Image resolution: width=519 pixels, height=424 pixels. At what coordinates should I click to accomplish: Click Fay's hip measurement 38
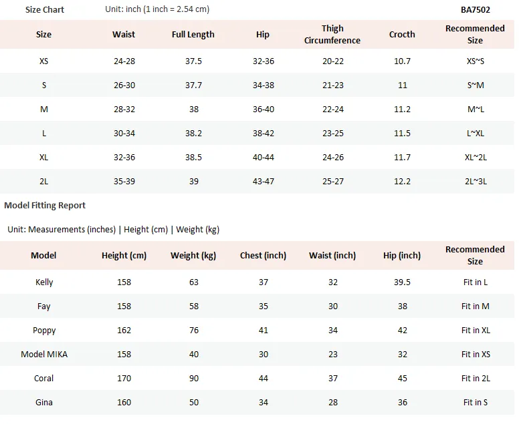pos(403,306)
